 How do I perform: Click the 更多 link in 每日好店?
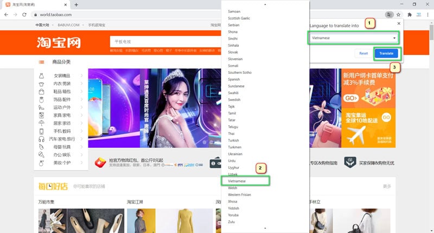(387, 186)
